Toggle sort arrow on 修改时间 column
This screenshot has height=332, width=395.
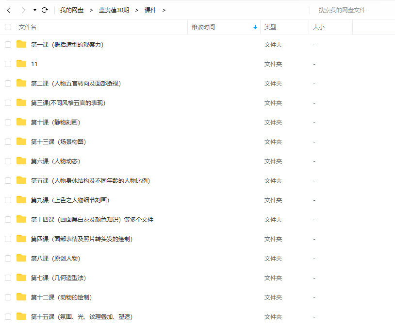pyautogui.click(x=255, y=27)
